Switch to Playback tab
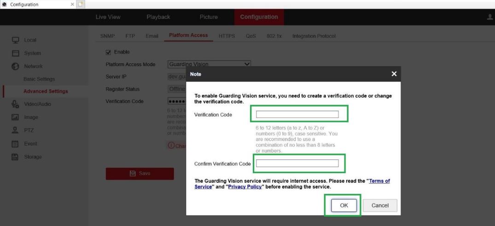Viewport: 495px width, 226px height. 158,17
